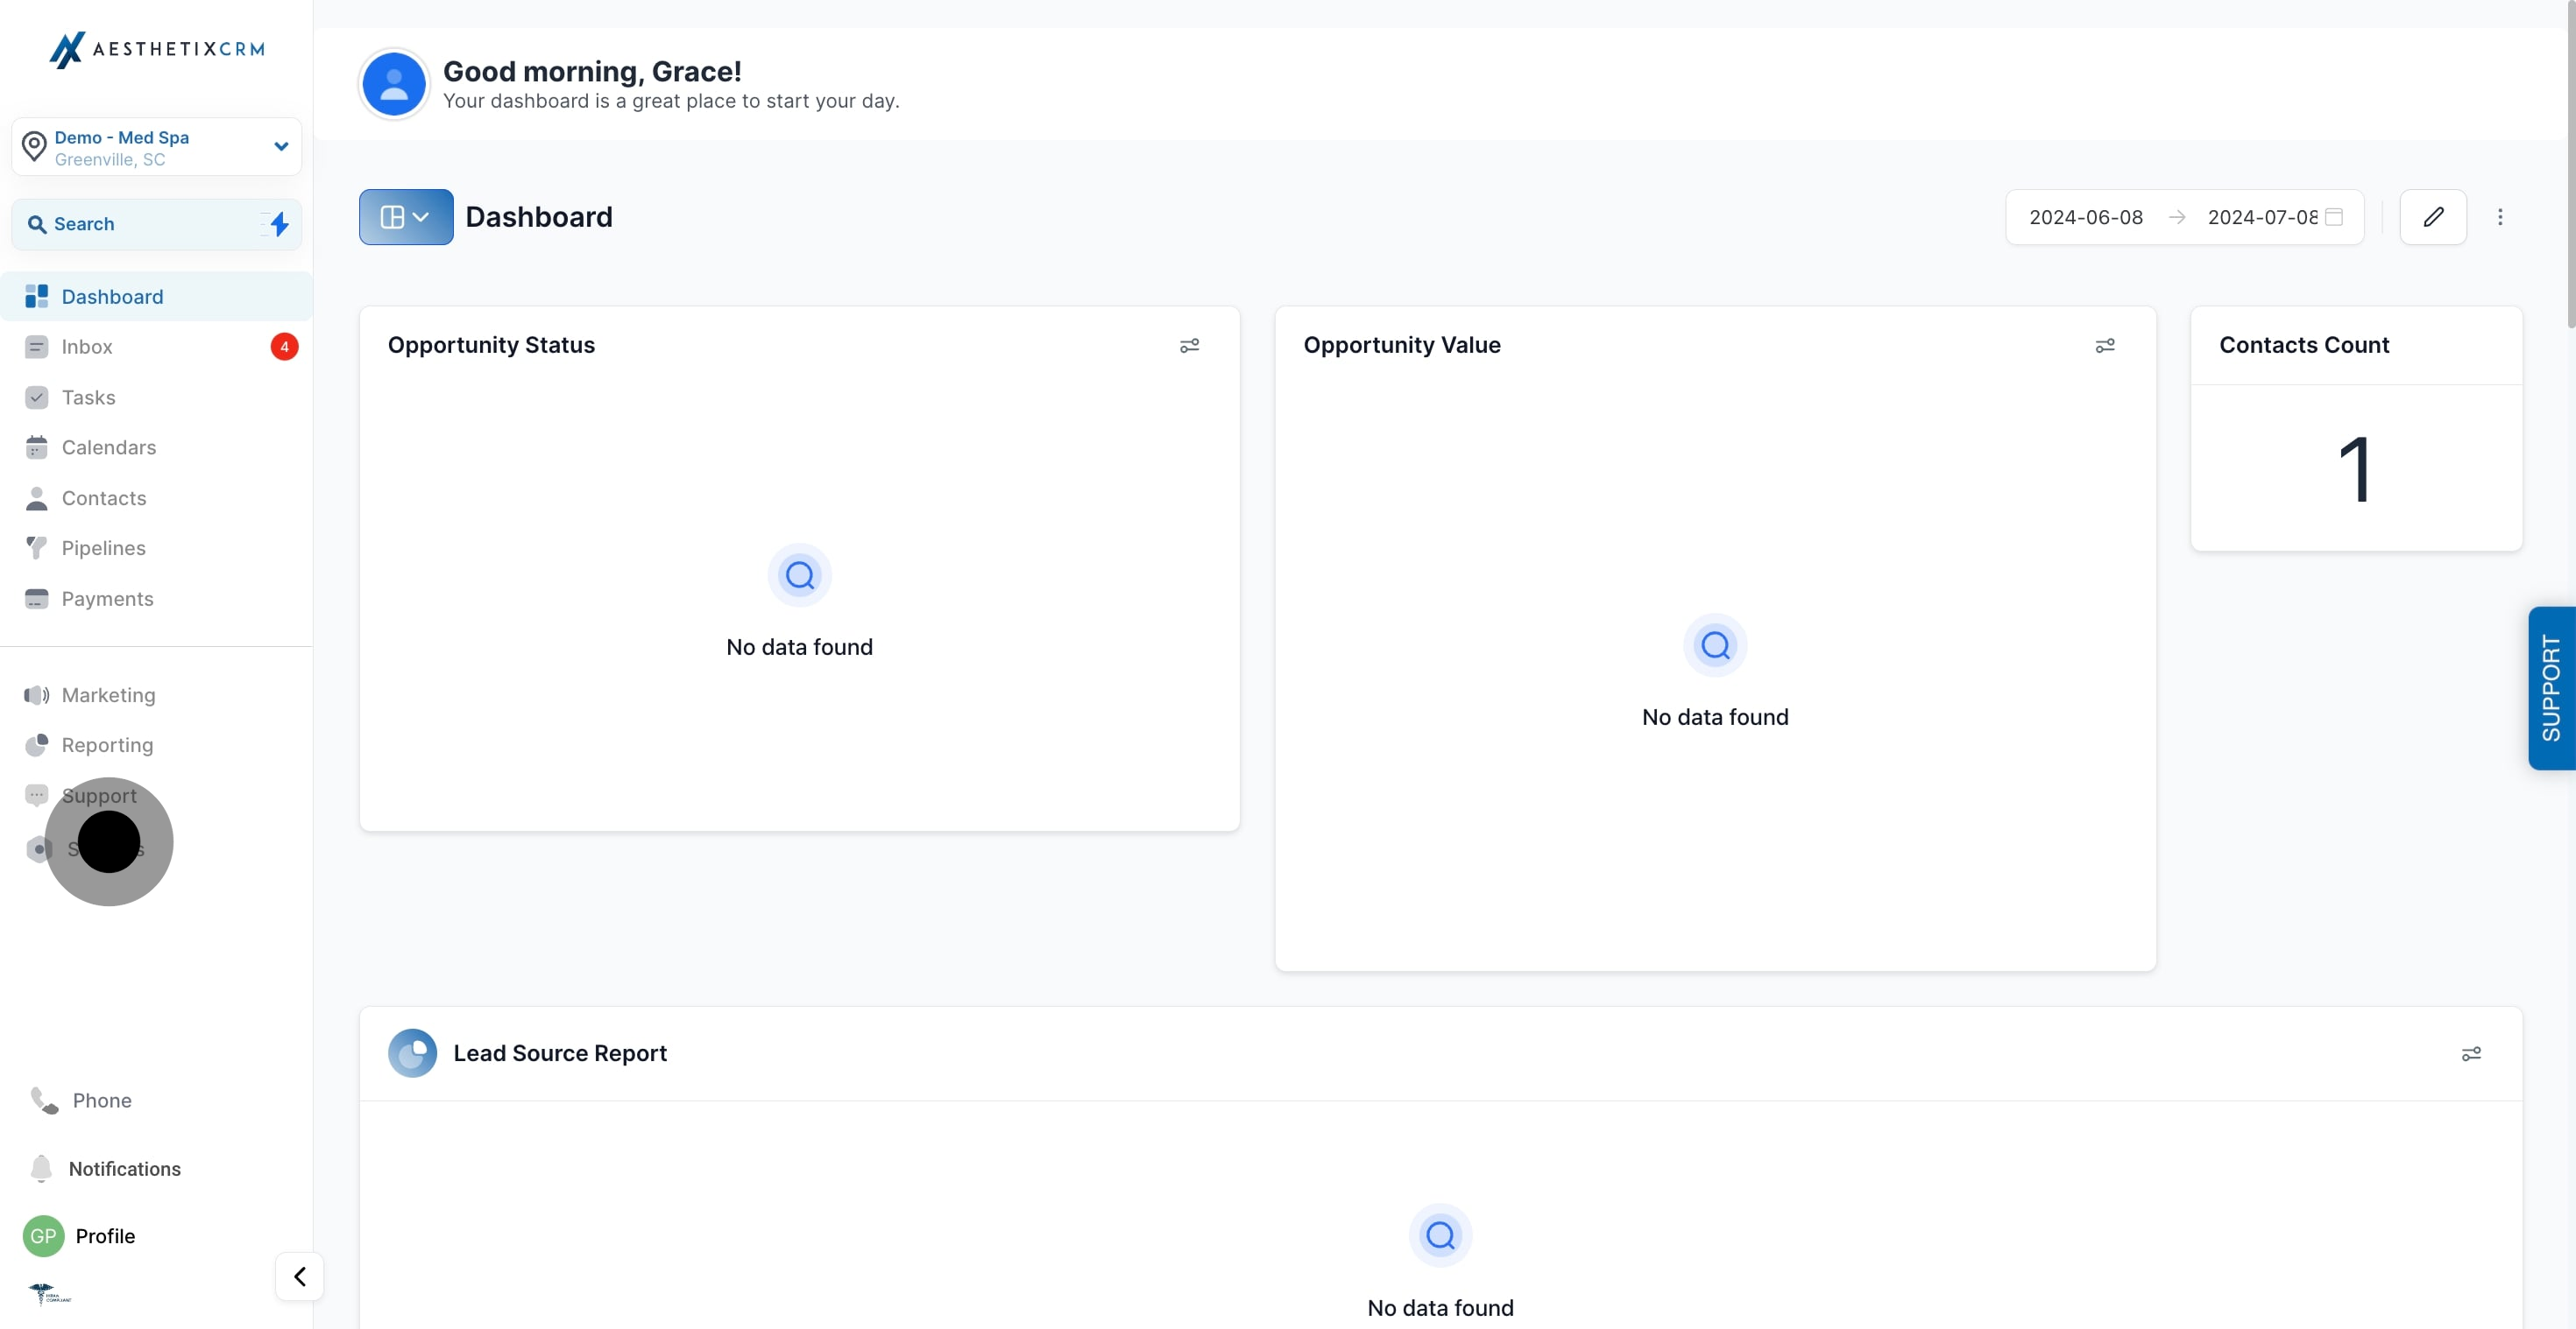Open Opportunity Value filter settings icon
Image resolution: width=2576 pixels, height=1329 pixels.
coord(2104,346)
